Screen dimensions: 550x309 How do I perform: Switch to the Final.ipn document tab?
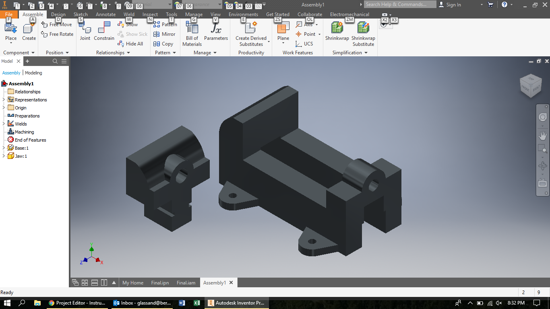pyautogui.click(x=160, y=283)
